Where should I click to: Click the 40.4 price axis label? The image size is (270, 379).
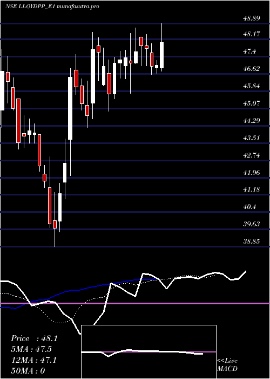(x=250, y=207)
